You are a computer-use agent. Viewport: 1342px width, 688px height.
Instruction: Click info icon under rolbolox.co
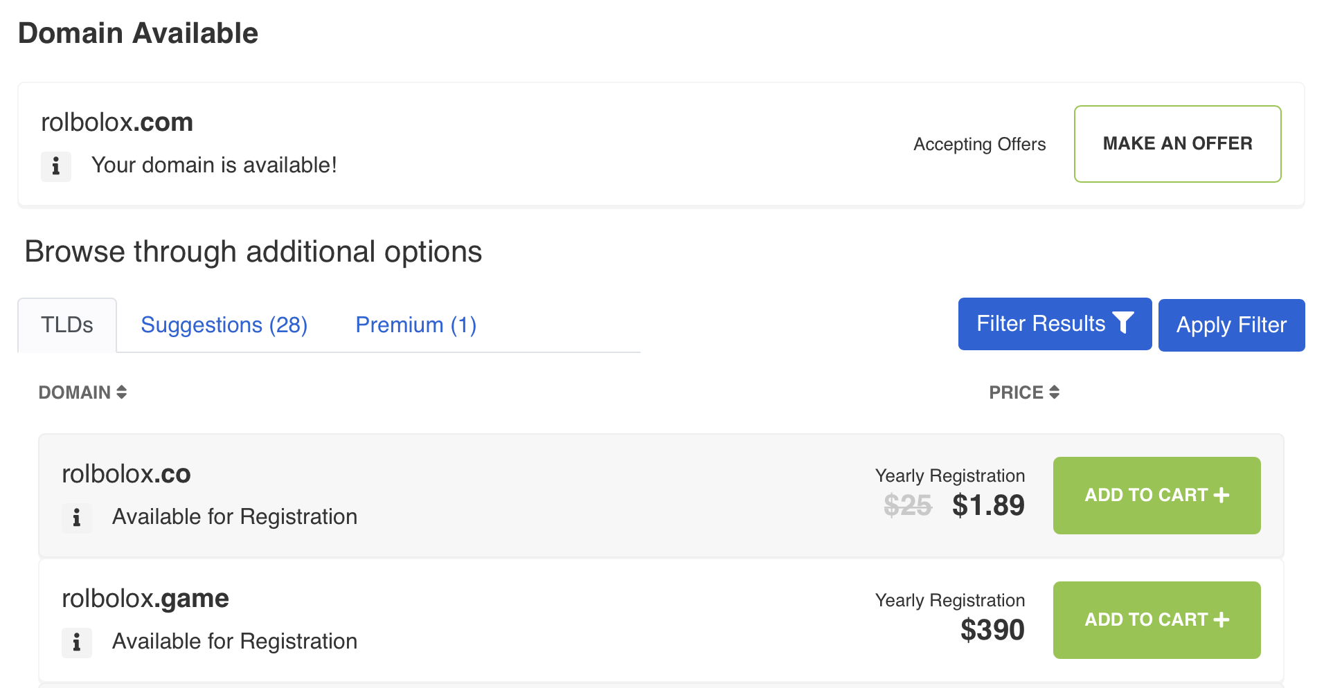click(77, 518)
